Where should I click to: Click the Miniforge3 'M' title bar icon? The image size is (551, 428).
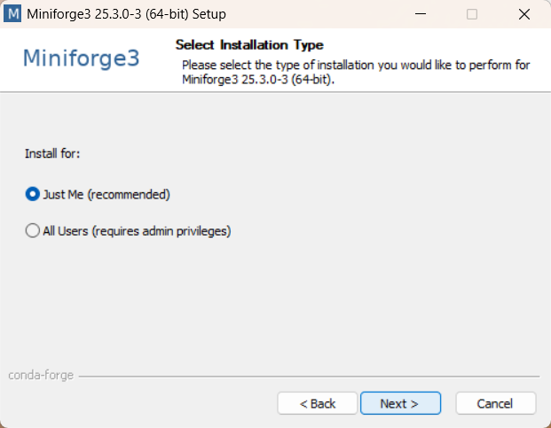(x=12, y=13)
